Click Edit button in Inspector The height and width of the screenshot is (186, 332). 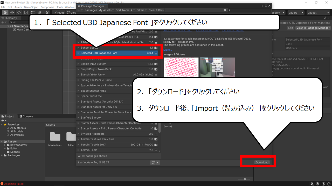(290, 28)
